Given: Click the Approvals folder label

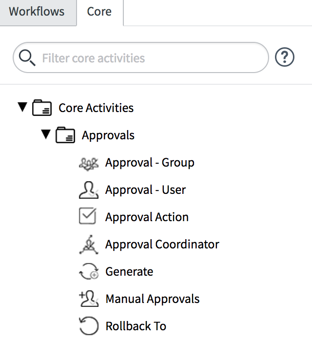Looking at the screenshot, I should [x=108, y=135].
